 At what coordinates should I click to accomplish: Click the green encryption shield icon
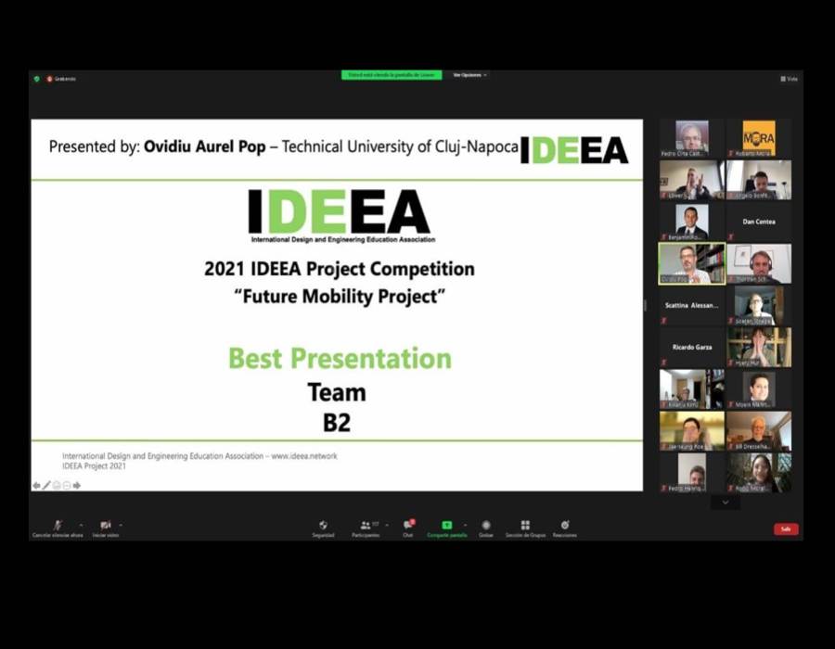pyautogui.click(x=37, y=79)
